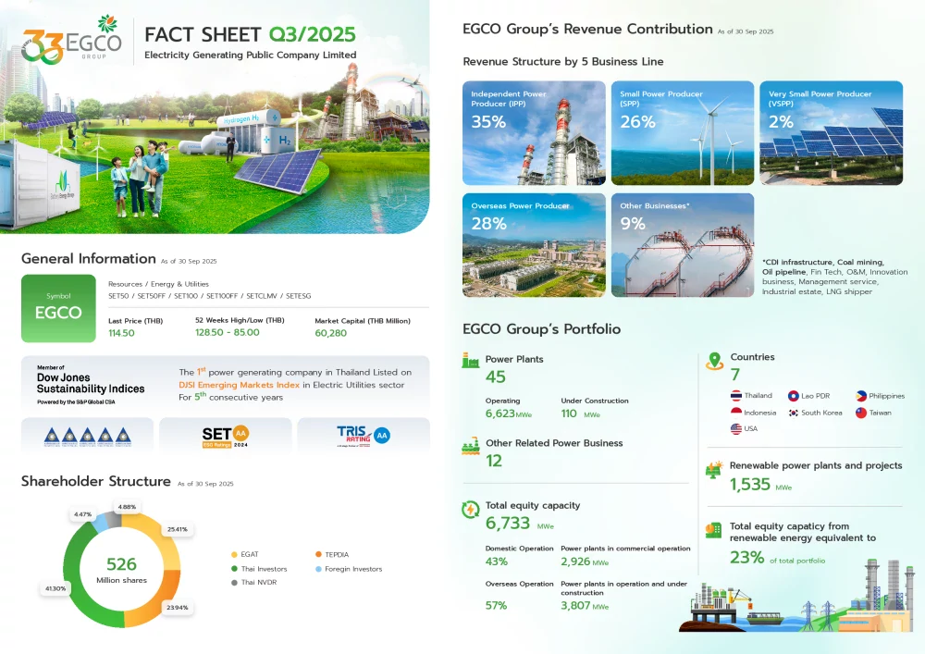
Task: Click the Other Related Power Business icon
Action: (470, 448)
